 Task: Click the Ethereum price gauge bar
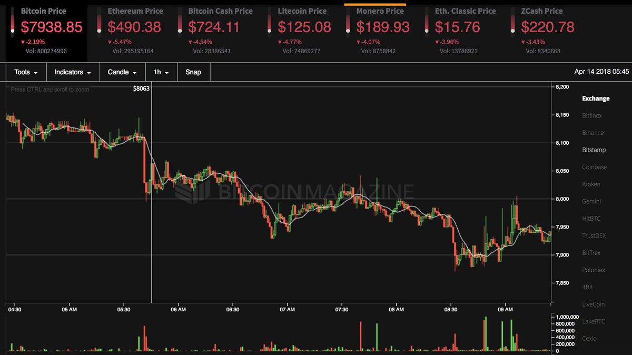pos(99,22)
